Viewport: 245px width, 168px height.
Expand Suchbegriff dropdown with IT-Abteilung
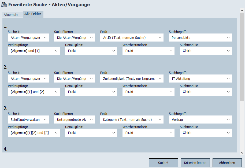point(200,79)
